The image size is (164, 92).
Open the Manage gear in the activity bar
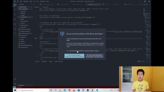(x=15, y=84)
